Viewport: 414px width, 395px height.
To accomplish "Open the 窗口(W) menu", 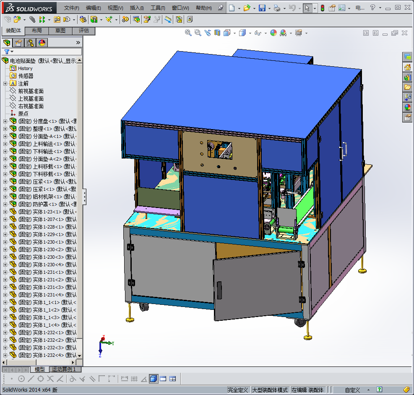I will (181, 8).
